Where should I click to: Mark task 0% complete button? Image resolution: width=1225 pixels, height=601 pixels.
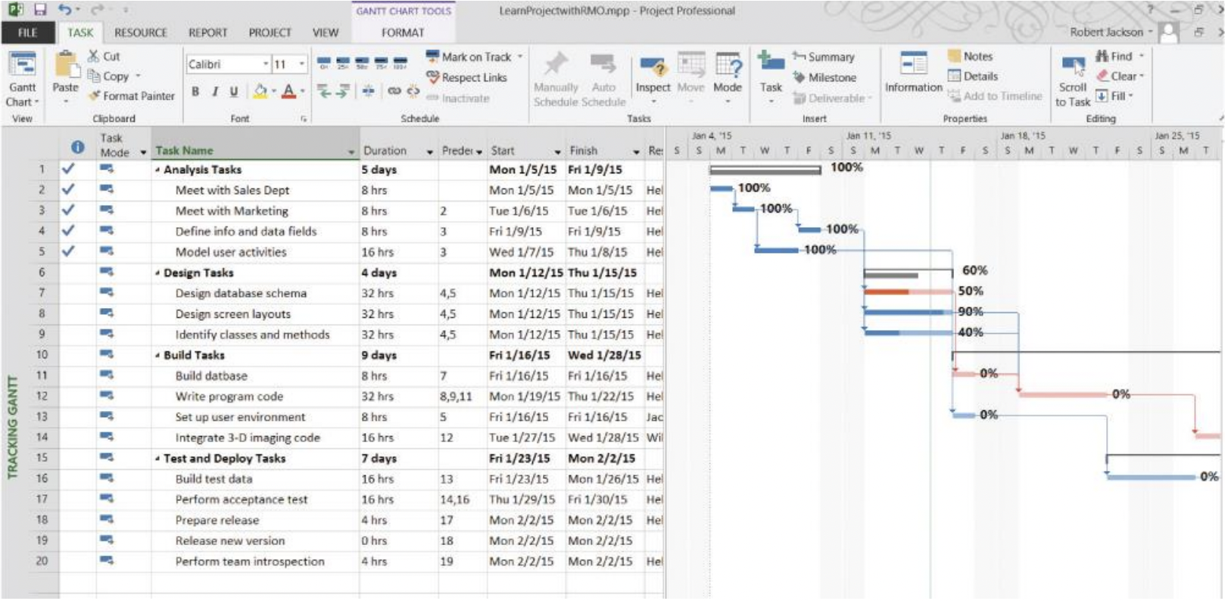pos(323,63)
